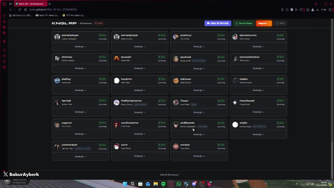Click the padlock site info icon
334x188 pixels.
click(26, 10)
